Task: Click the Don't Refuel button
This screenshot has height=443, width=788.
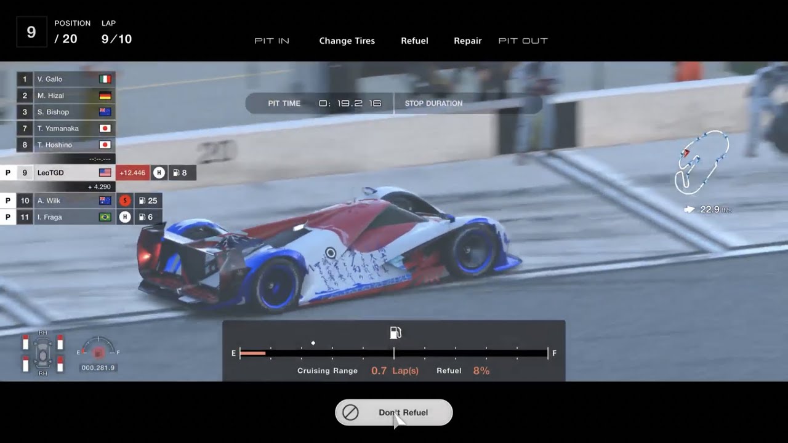Action: [x=394, y=412]
